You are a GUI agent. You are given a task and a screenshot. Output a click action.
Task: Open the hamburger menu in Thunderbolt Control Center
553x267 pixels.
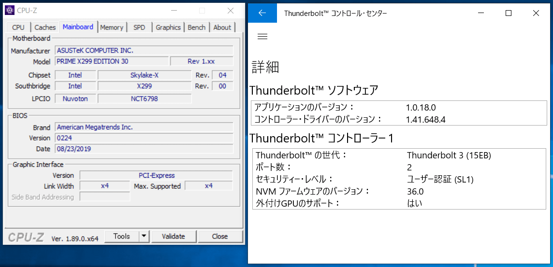(262, 36)
